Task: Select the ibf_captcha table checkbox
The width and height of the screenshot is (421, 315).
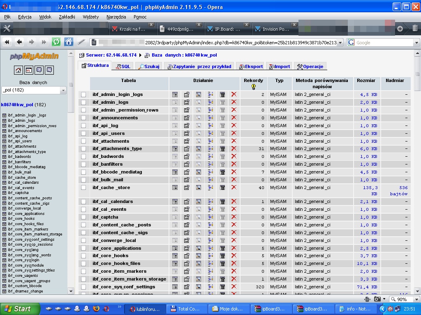Action: pyautogui.click(x=83, y=217)
